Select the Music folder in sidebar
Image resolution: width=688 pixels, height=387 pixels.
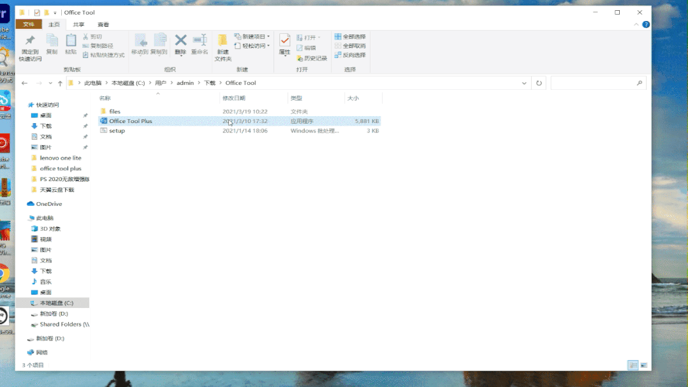46,282
